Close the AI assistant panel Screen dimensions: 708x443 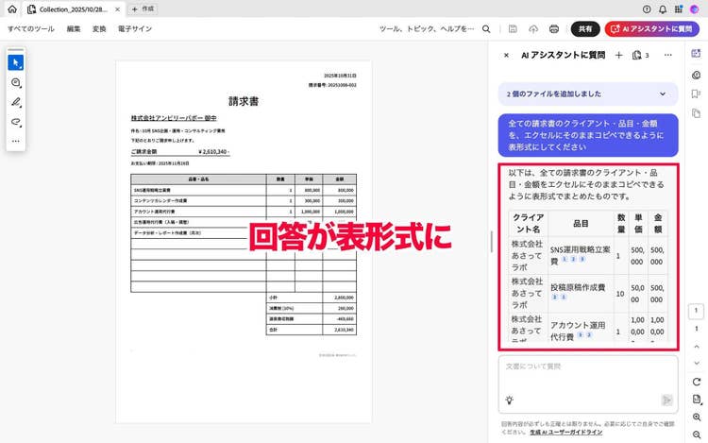pyautogui.click(x=506, y=56)
